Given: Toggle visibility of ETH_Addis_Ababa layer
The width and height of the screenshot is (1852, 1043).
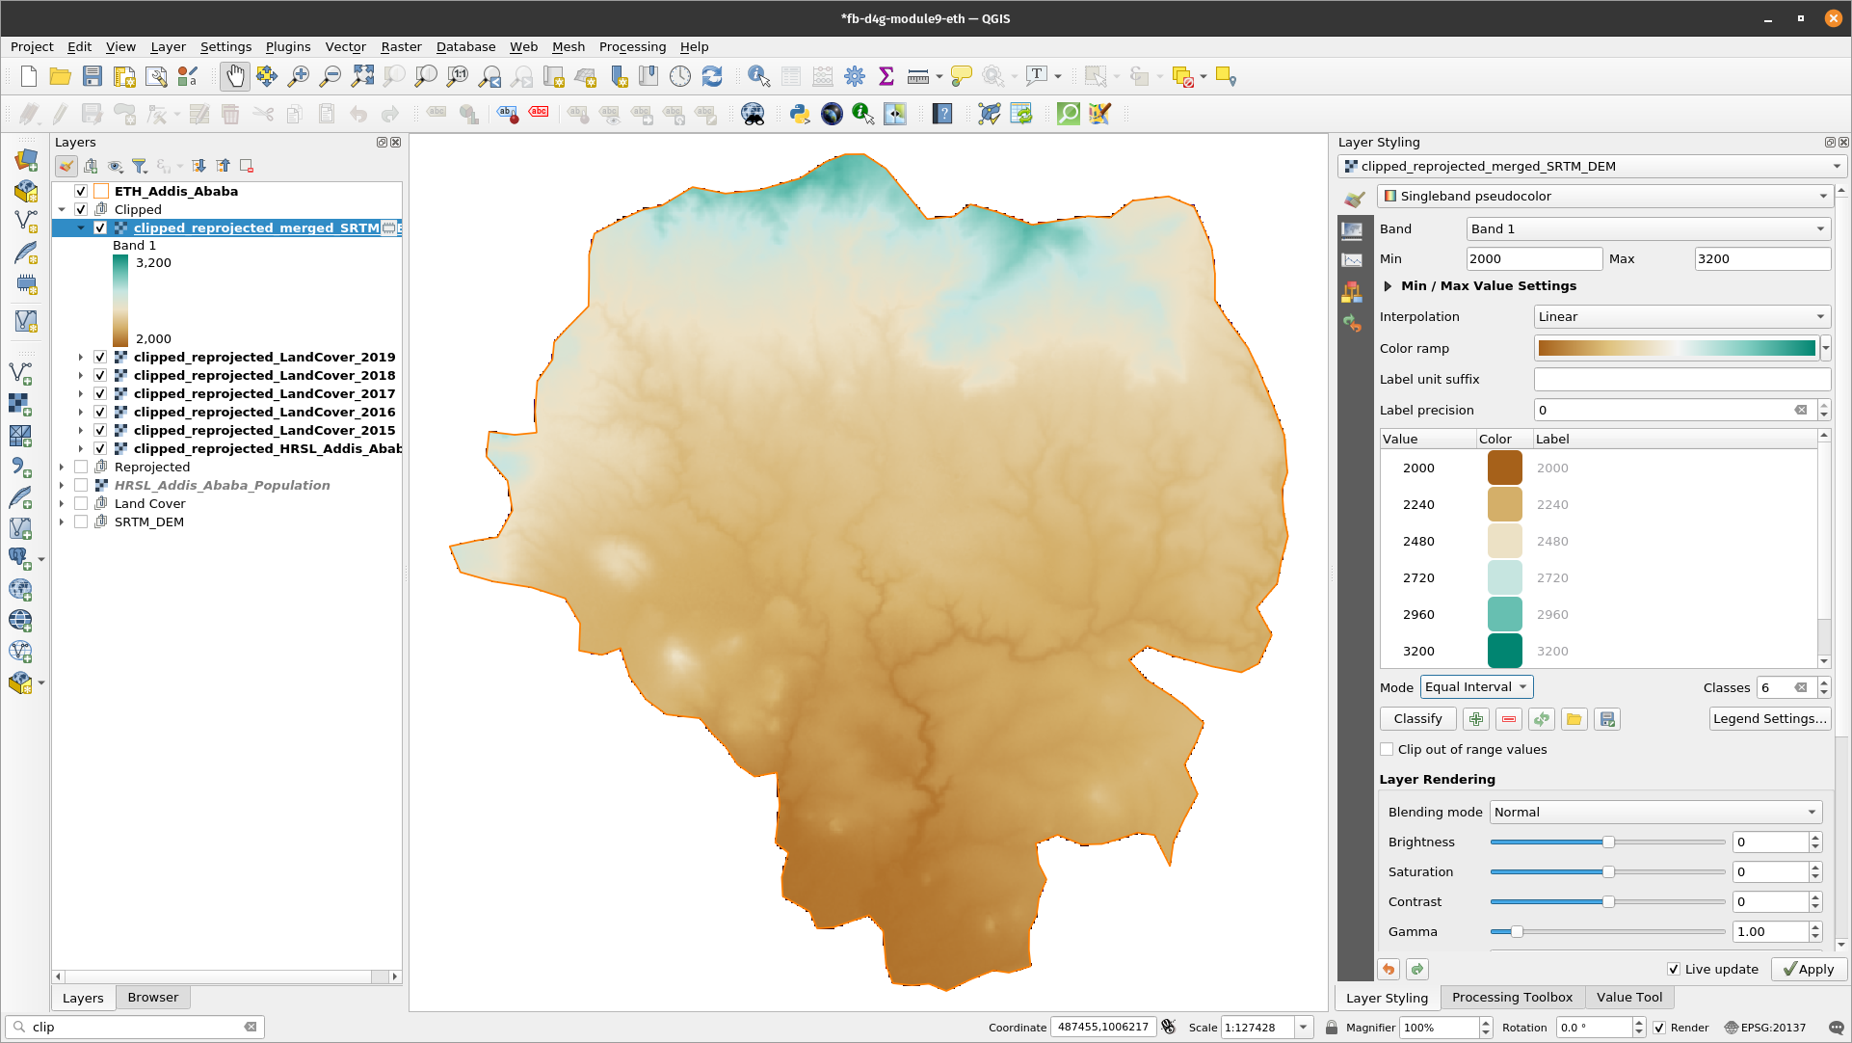Looking at the screenshot, I should (80, 190).
